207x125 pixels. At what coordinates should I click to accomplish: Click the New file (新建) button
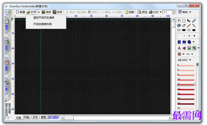click(x=20, y=12)
